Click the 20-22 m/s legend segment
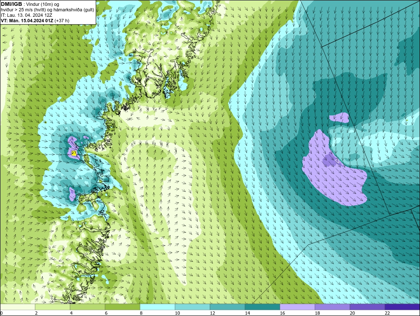Viewport: 420px width, 316px height. click(367, 307)
